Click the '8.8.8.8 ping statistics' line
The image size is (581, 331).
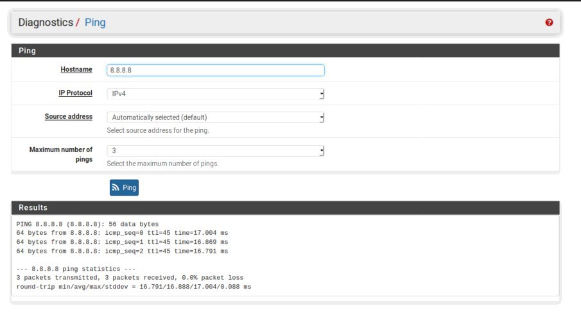click(x=76, y=269)
